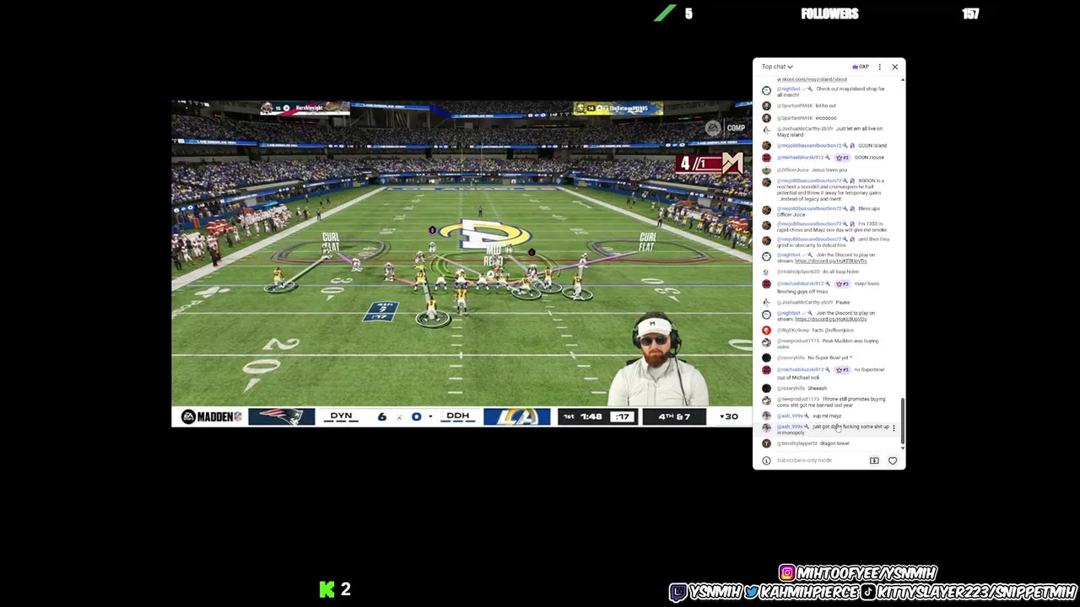
Task: Click BigEKc0cwp avatar beside 'facts' message
Action: point(766,330)
